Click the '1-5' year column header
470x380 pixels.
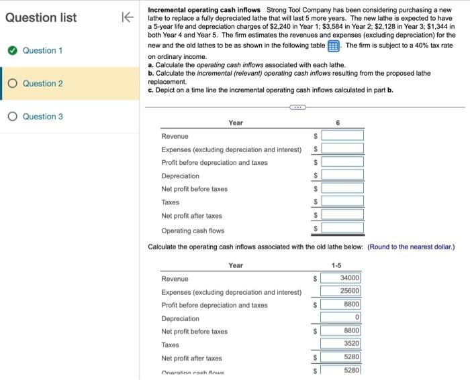click(336, 265)
